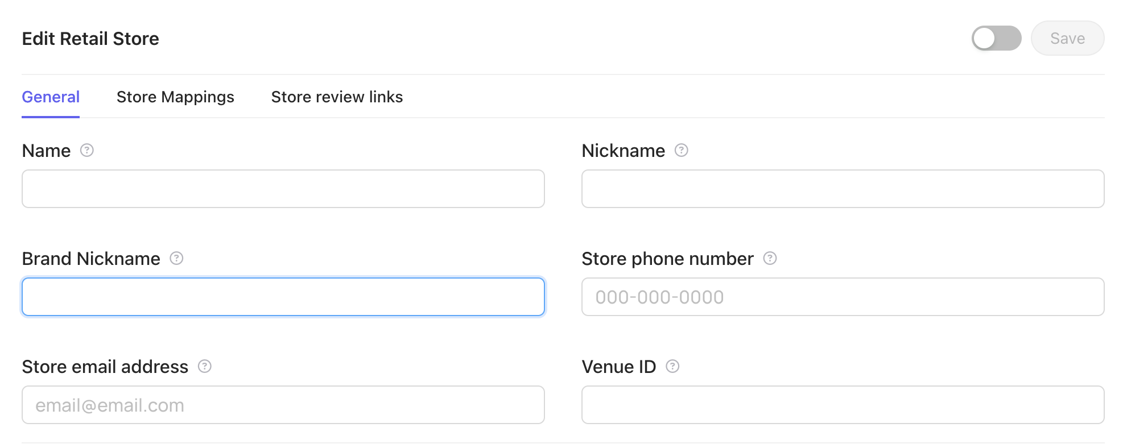Click the Store phone number help icon

tap(770, 258)
